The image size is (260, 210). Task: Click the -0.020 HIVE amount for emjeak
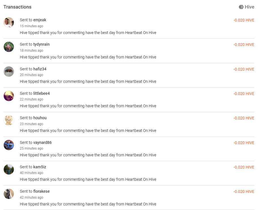(244, 20)
